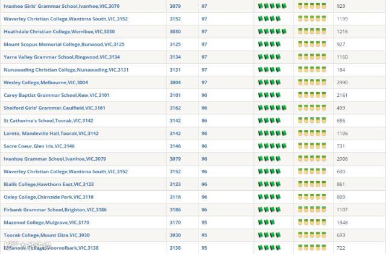Click yellow rating icons in Oxley College row
The image size is (386, 254).
[312, 197]
